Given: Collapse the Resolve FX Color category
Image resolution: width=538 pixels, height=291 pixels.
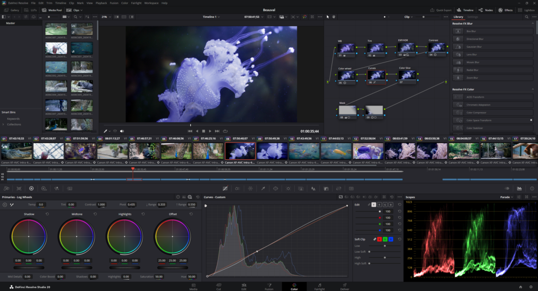Looking at the screenshot, I should point(533,89).
